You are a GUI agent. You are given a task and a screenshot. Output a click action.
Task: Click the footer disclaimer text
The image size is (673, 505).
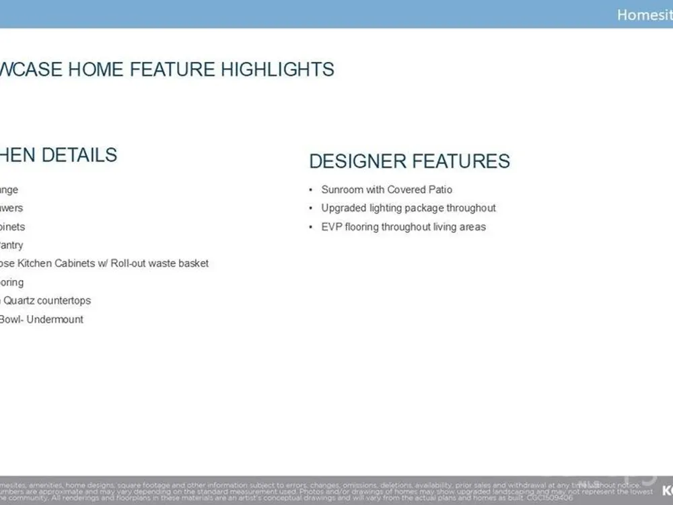pyautogui.click(x=326, y=492)
